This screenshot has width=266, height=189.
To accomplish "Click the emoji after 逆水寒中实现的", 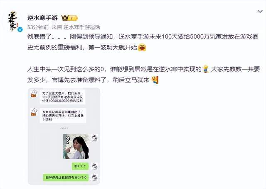I will (x=206, y=69).
